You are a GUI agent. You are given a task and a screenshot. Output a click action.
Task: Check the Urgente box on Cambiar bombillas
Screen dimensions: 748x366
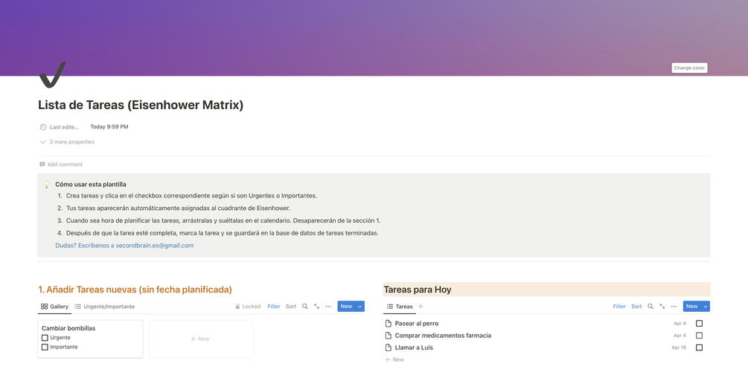[45, 338]
